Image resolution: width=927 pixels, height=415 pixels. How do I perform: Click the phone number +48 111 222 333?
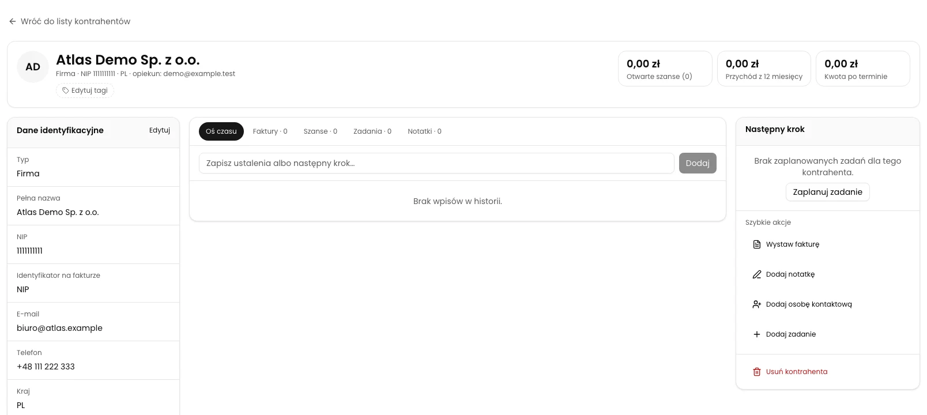(x=46, y=367)
